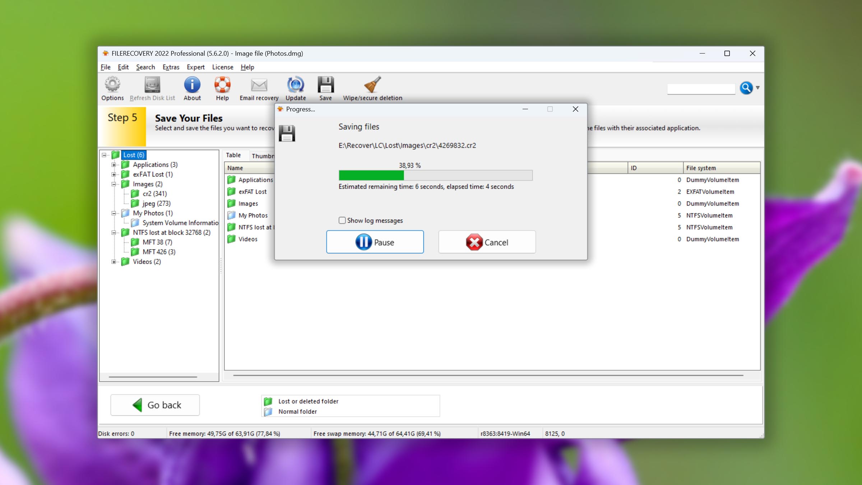Click the Free swap memory status text

(377, 434)
